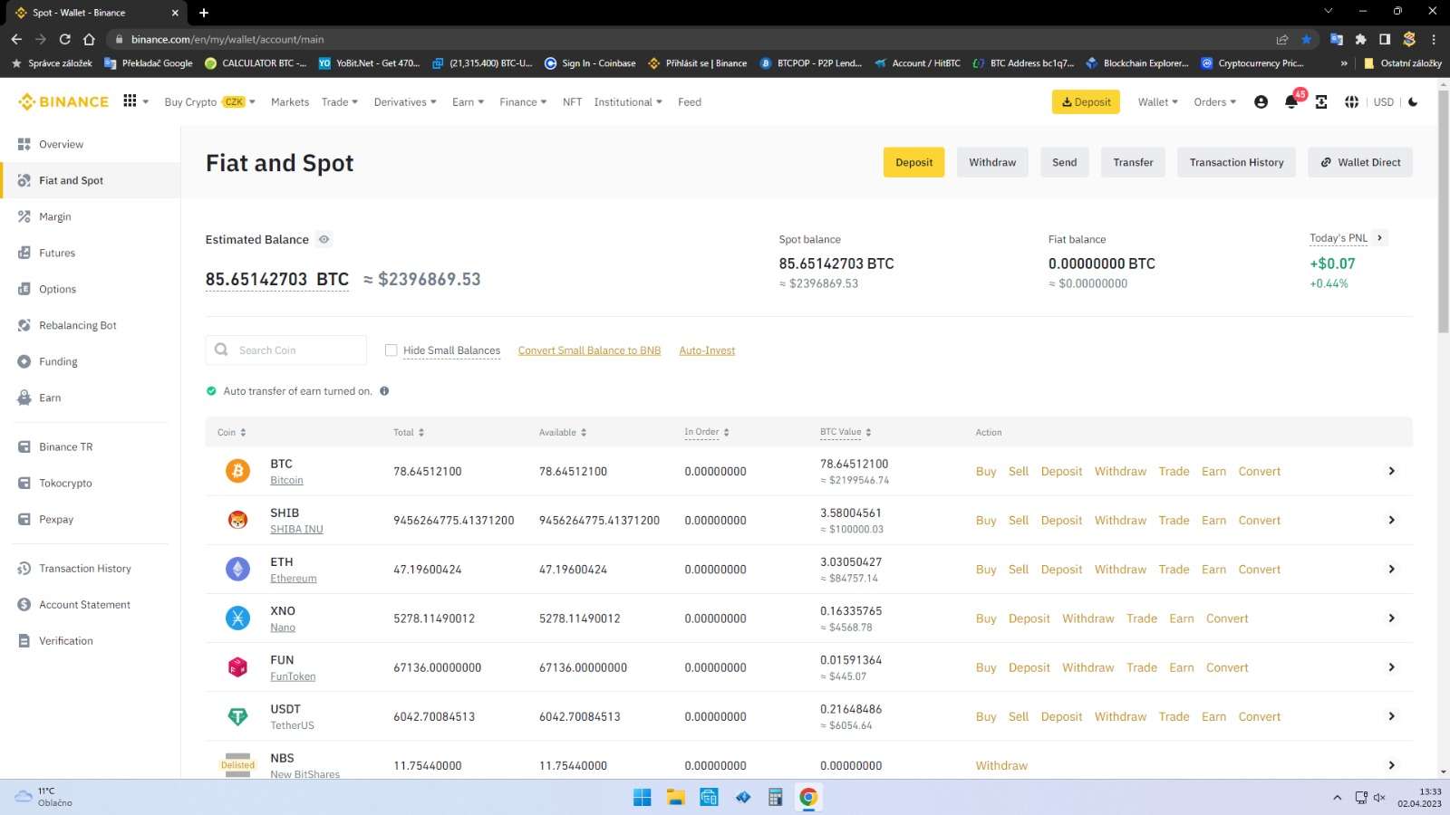Open the Derivatives dropdown menu
The height and width of the screenshot is (815, 1450).
pyautogui.click(x=404, y=102)
